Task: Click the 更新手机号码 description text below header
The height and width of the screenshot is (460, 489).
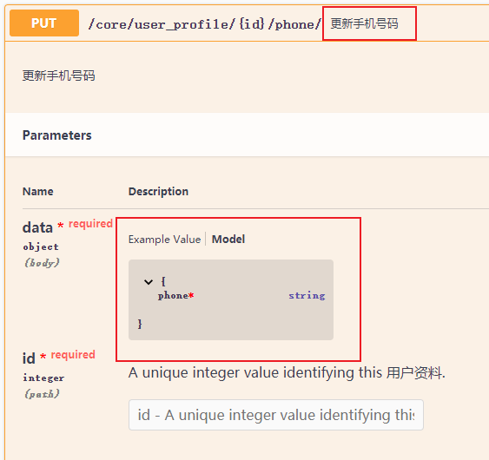Action: [59, 76]
